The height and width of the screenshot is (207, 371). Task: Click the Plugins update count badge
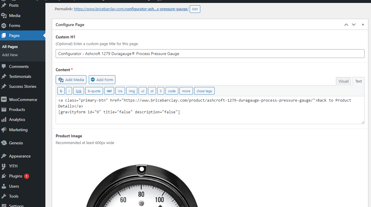tap(27, 176)
